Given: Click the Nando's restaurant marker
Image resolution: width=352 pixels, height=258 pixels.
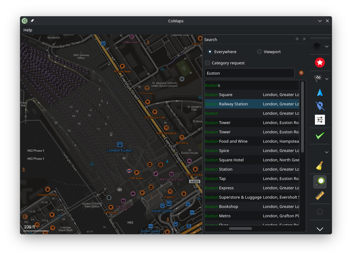Looking at the screenshot, I should 170,191.
